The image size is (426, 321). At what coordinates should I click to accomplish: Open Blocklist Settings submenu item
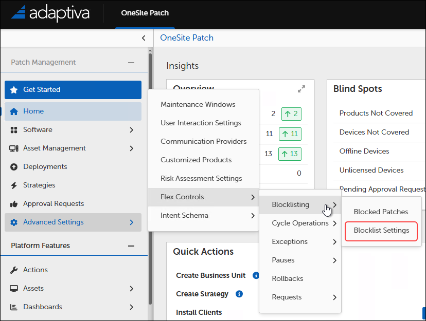(381, 231)
